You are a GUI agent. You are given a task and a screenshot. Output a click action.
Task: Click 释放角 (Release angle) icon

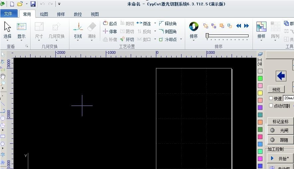point(161,23)
